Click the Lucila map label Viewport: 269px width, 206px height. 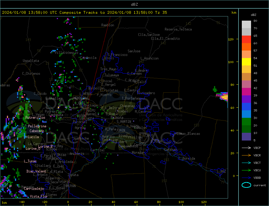(x=33, y=137)
